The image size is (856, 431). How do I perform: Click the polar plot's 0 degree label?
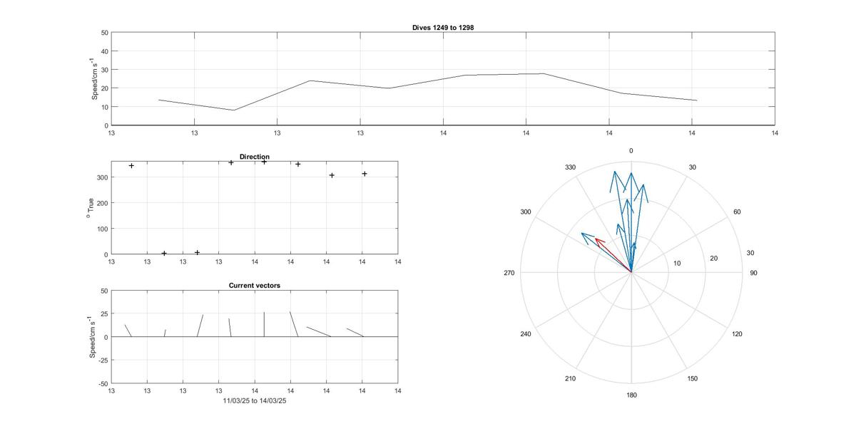pyautogui.click(x=631, y=151)
